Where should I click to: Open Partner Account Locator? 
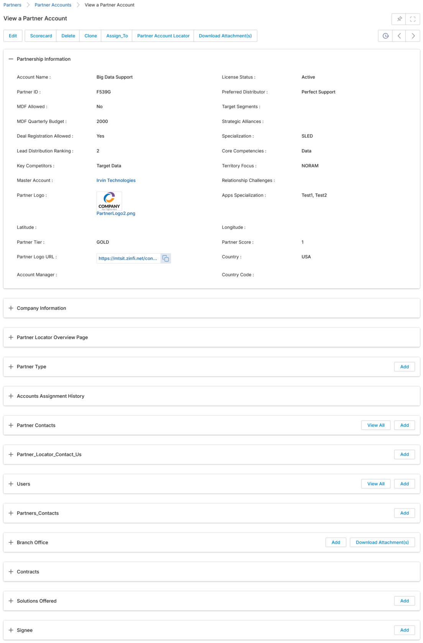163,36
